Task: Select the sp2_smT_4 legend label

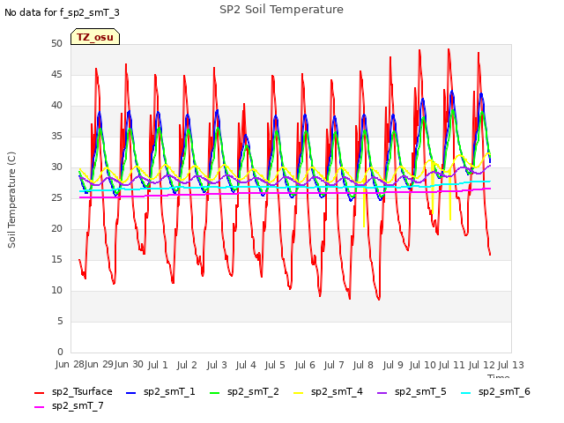Action: 337,391
